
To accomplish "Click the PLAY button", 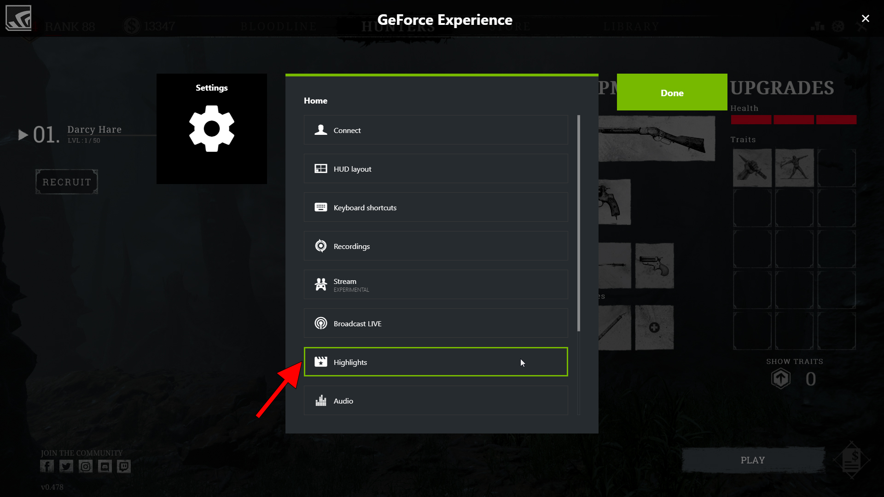I will (x=753, y=460).
